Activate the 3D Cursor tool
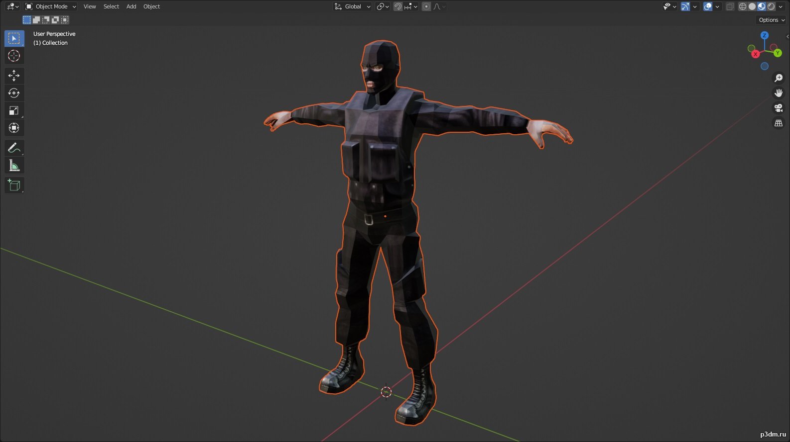The image size is (790, 442). click(14, 56)
